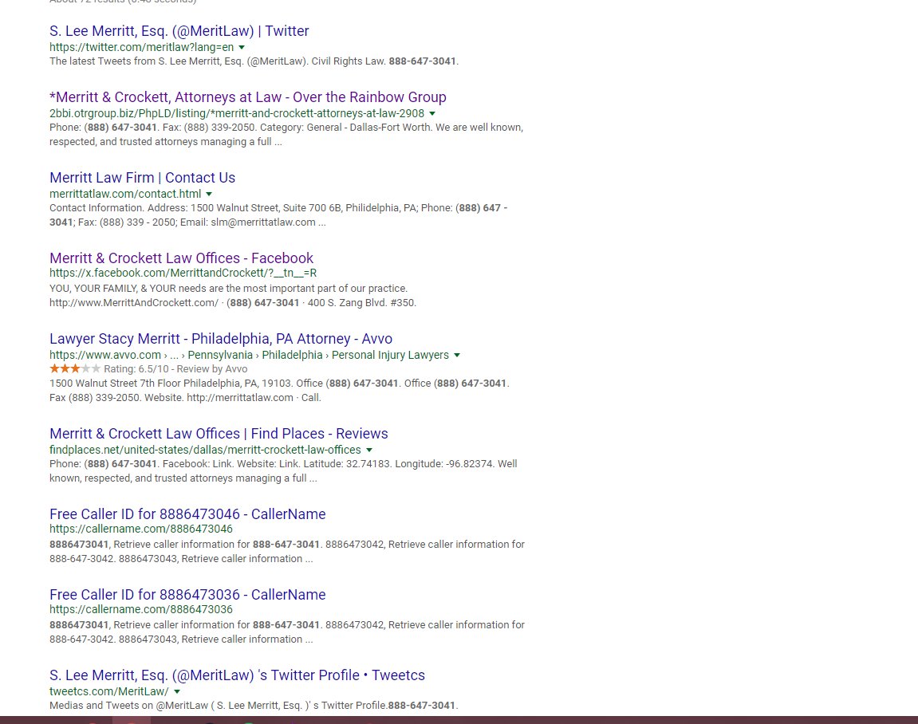Click the tweetcs.com/MeritLaw/ URL text

[x=109, y=691]
